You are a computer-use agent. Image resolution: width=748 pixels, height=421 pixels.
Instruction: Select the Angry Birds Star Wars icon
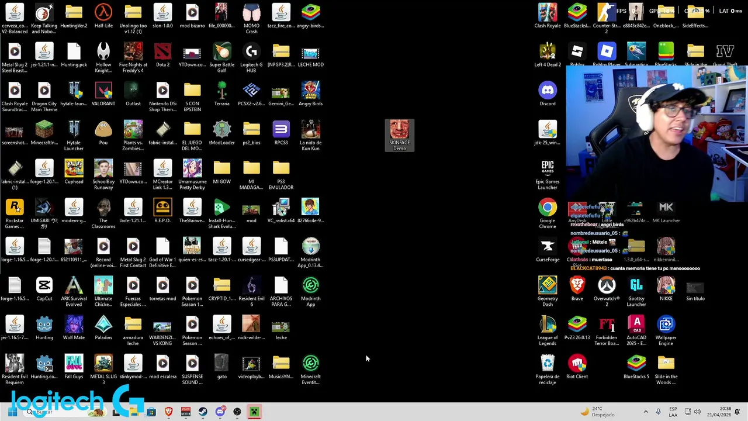click(x=310, y=94)
